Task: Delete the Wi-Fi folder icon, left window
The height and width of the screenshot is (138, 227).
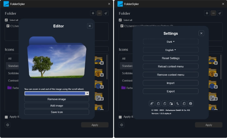Action: (x=102, y=87)
